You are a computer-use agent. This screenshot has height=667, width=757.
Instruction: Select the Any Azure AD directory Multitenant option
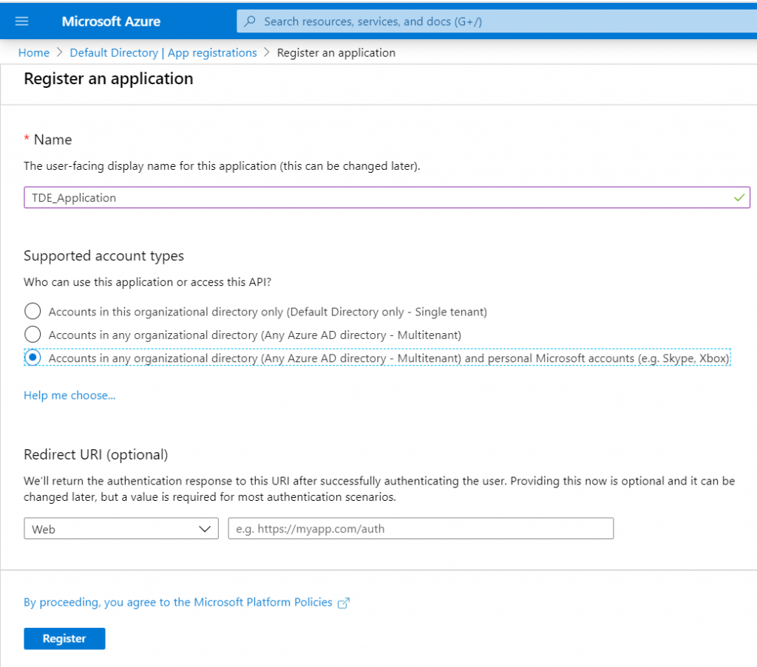(32, 334)
